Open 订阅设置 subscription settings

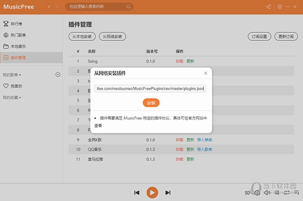(260, 36)
